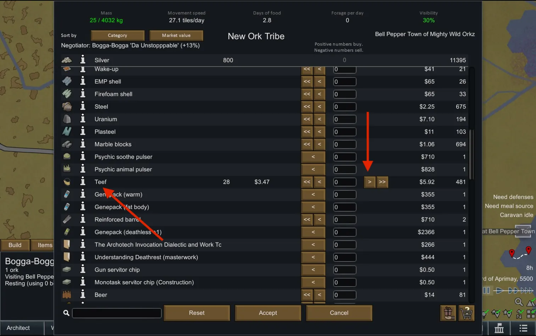Open the Category sort dropdown
Viewport: 536px width, 336px height.
pos(117,35)
